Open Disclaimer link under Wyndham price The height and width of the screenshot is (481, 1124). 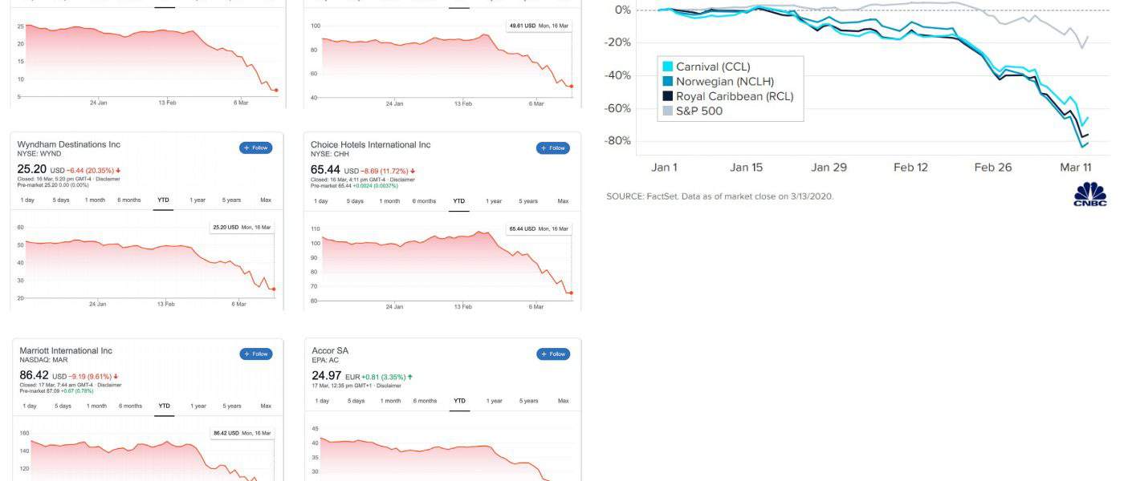tap(104, 179)
